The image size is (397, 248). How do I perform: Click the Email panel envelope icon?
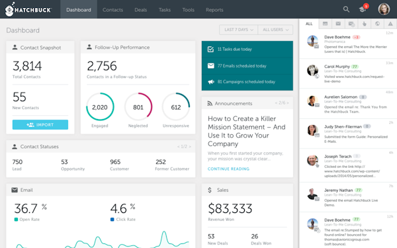(15, 190)
